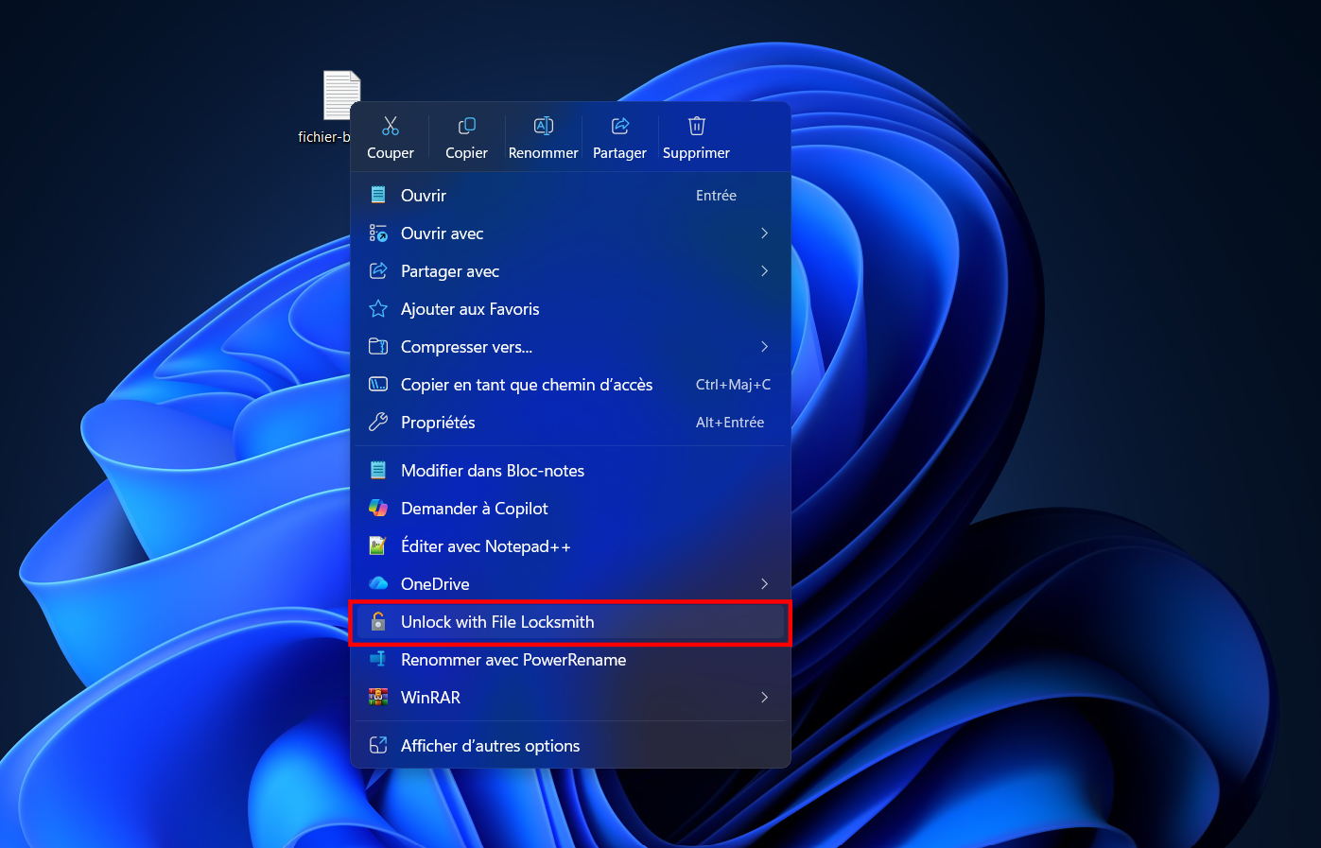Expand the Compresser vers submenu arrow
This screenshot has width=1321, height=848.
tap(764, 347)
